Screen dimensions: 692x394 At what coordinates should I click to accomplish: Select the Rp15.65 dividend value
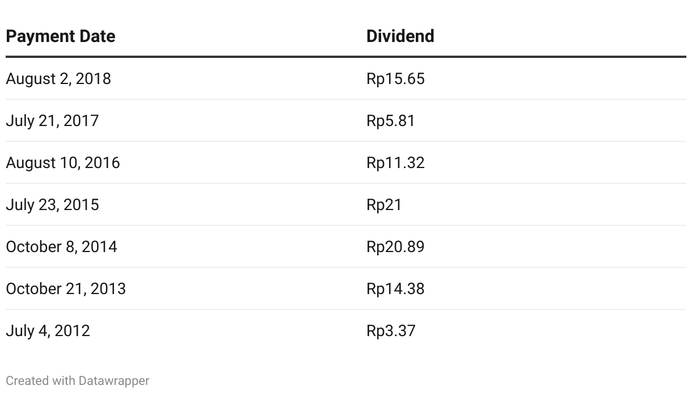395,79
